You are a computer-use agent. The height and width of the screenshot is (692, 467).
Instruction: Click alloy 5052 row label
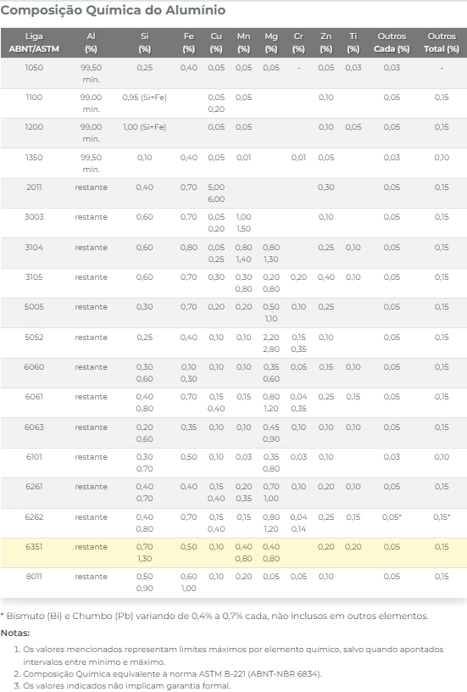tap(34, 338)
